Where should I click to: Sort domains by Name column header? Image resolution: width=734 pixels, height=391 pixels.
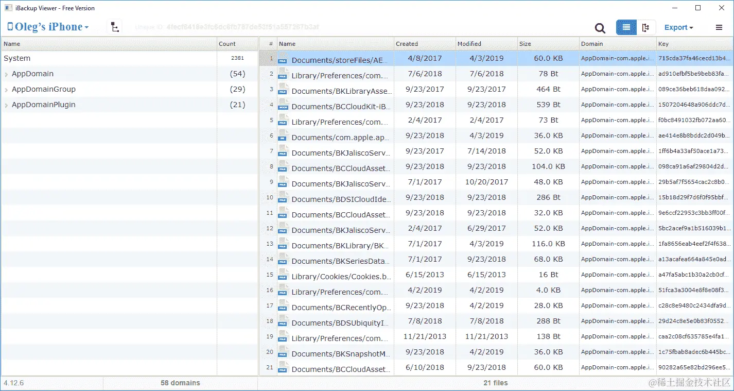(109, 44)
